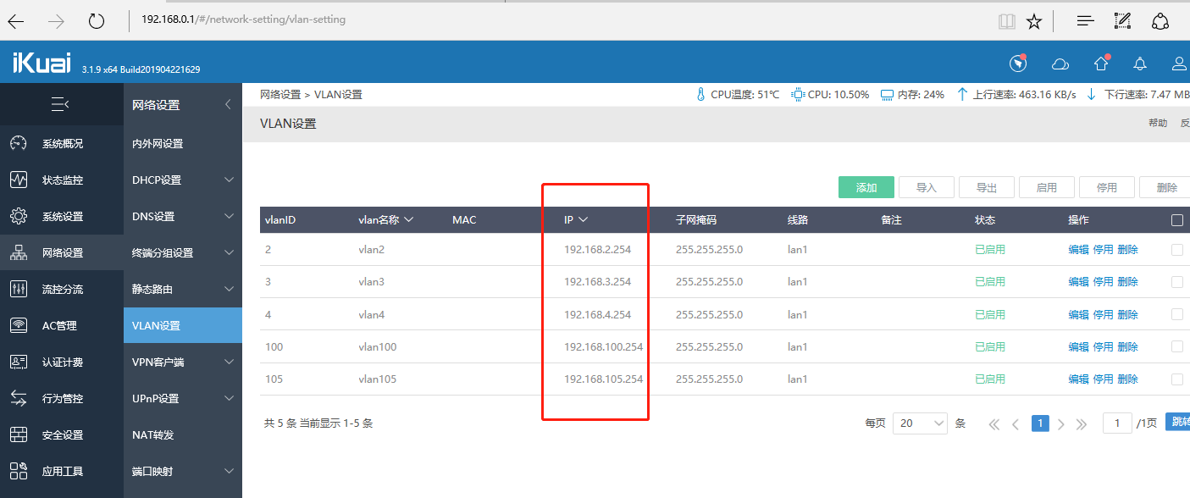Click 停用 link for vlan100

click(1103, 346)
